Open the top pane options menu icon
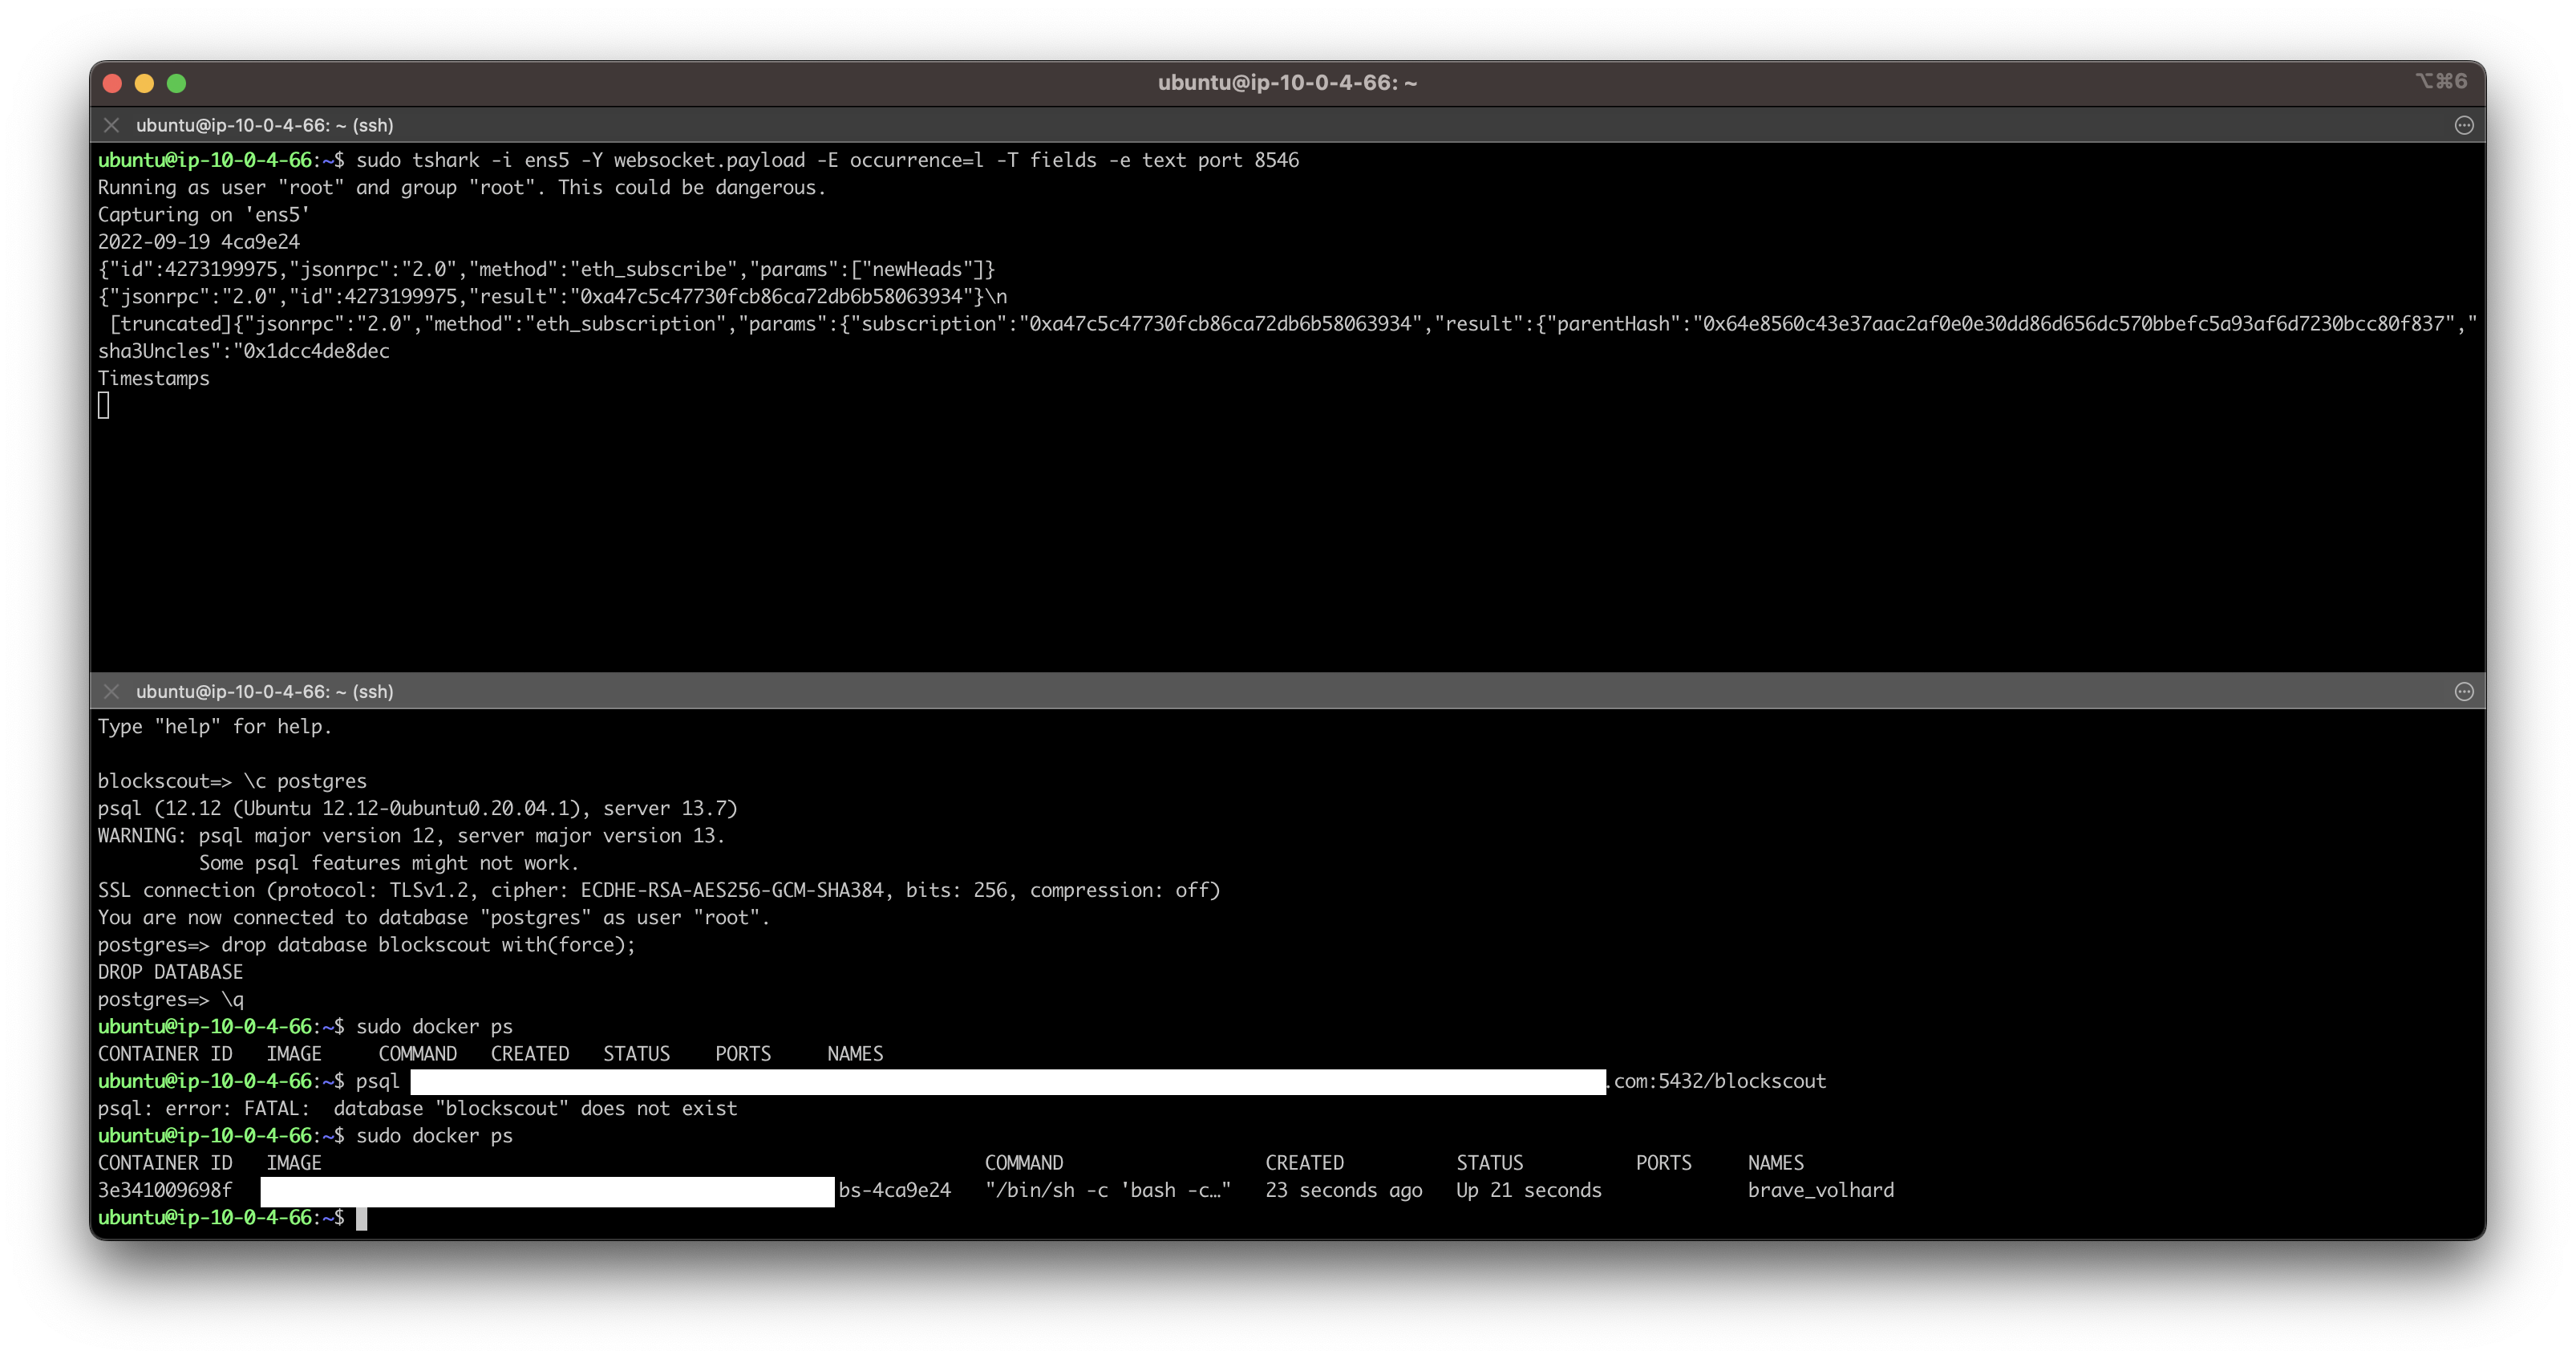2576x1359 pixels. click(2464, 125)
